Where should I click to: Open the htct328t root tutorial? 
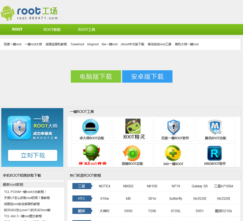[x=223, y=198]
